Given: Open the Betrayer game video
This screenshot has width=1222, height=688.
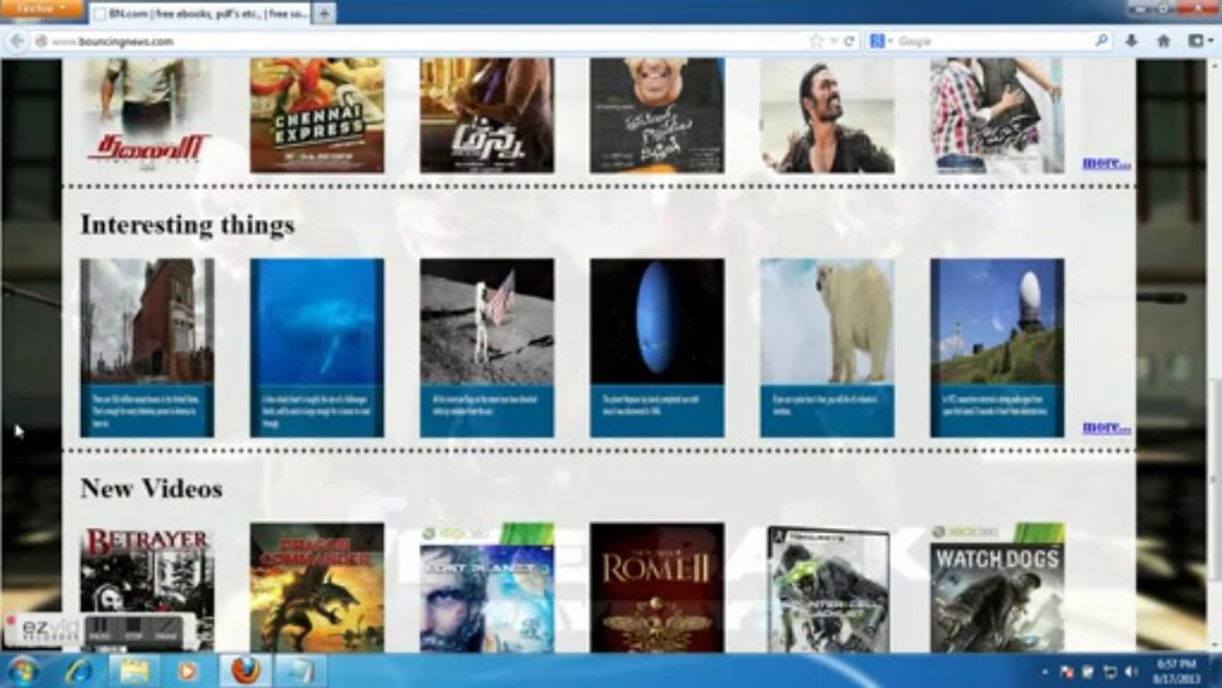Looking at the screenshot, I should coord(147,587).
